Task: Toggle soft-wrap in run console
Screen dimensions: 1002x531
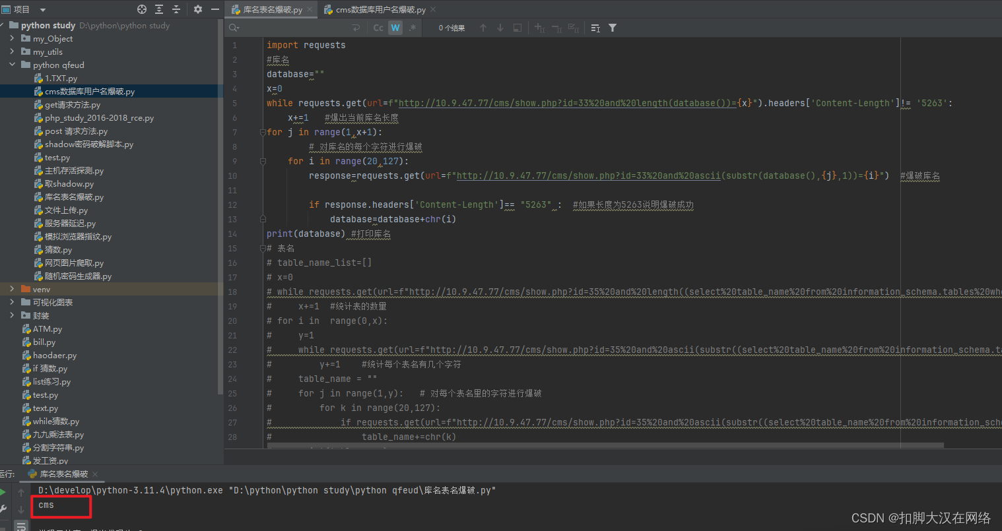Action: (x=21, y=526)
